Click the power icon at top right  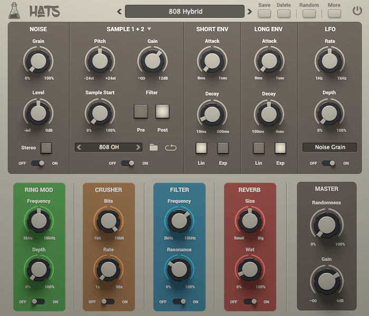pos(358,9)
